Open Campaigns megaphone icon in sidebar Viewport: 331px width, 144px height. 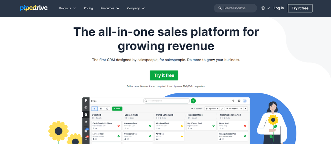pyautogui.click(x=86, y=122)
